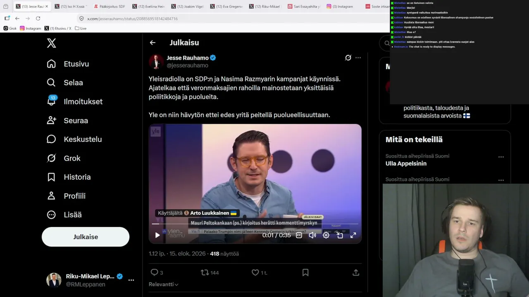Open options dots for the Ulla Appelsinin trend
The width and height of the screenshot is (529, 297).
501,157
